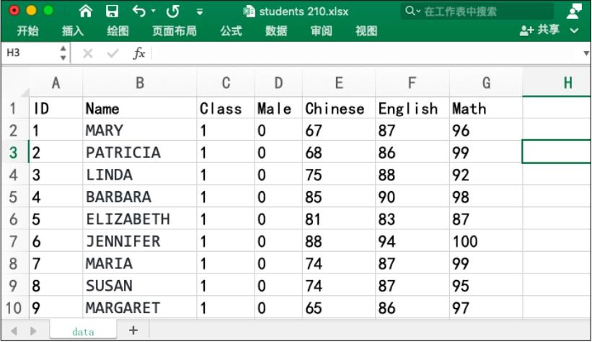Image resolution: width=592 pixels, height=342 pixels.
Task: Click the Home icon in title bar
Action: pos(86,12)
